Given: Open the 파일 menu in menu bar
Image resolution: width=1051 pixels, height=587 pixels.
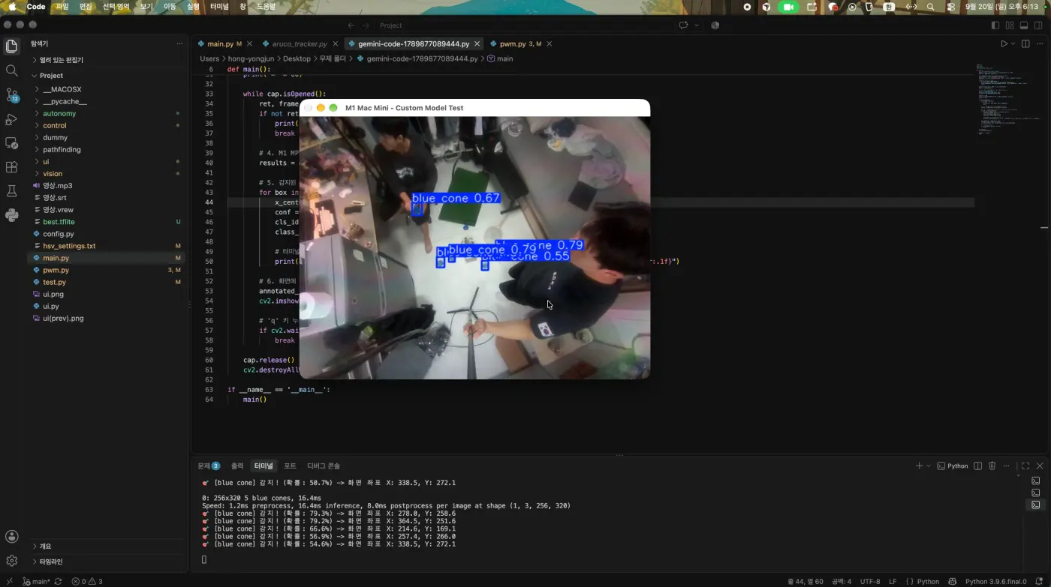Looking at the screenshot, I should 62,7.
